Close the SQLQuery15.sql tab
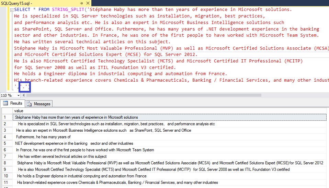 88,3
